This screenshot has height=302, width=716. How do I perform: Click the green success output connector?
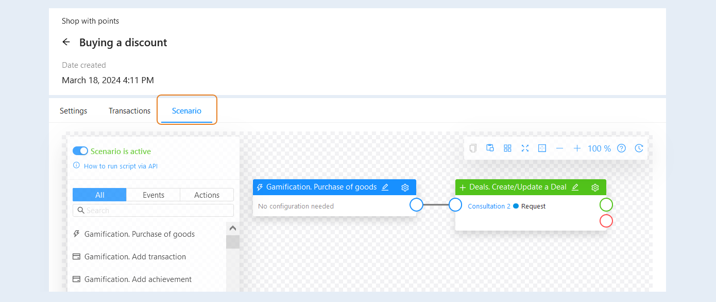(606, 205)
